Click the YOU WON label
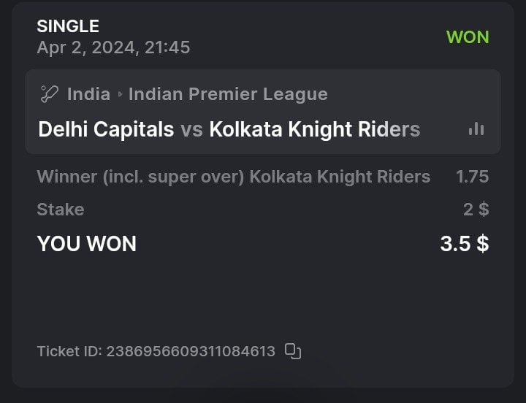Viewport: 526px width, 403px height. point(87,244)
